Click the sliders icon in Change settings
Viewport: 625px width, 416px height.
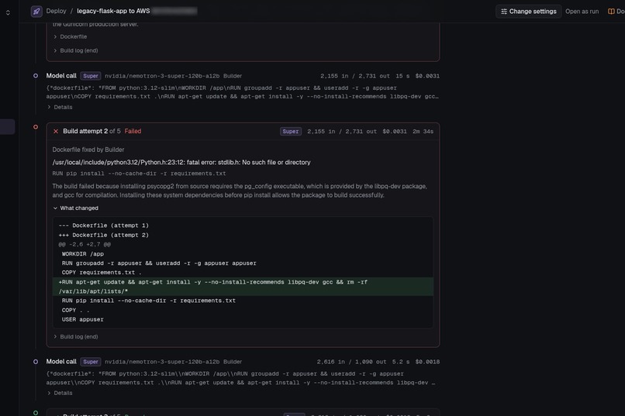(x=504, y=12)
